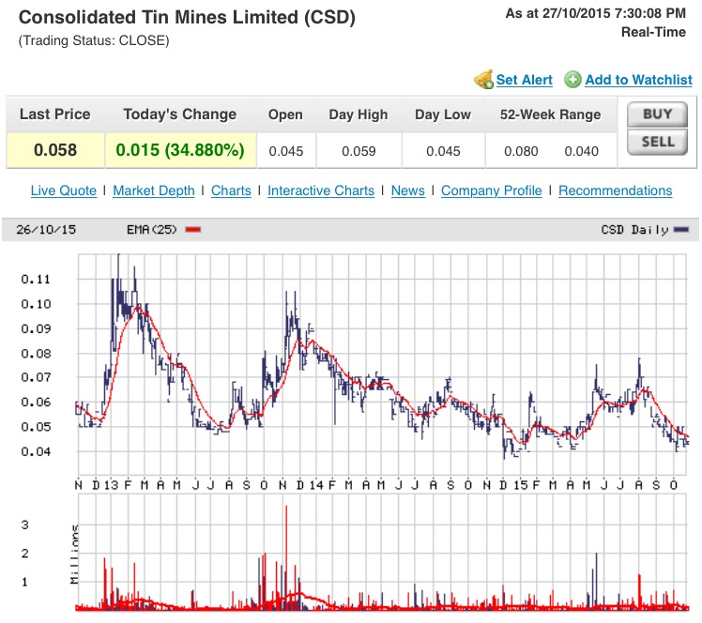Click the Real-Time label

pyautogui.click(x=653, y=32)
